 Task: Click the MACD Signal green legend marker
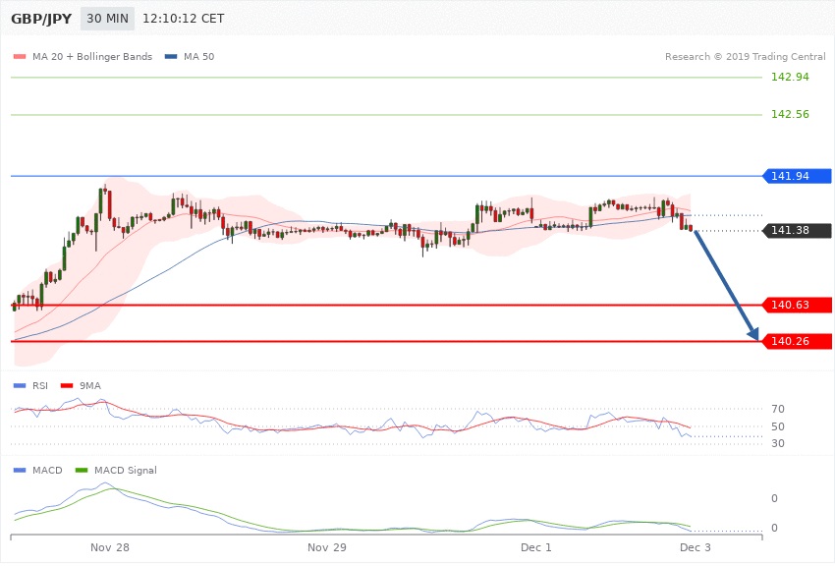(83, 471)
